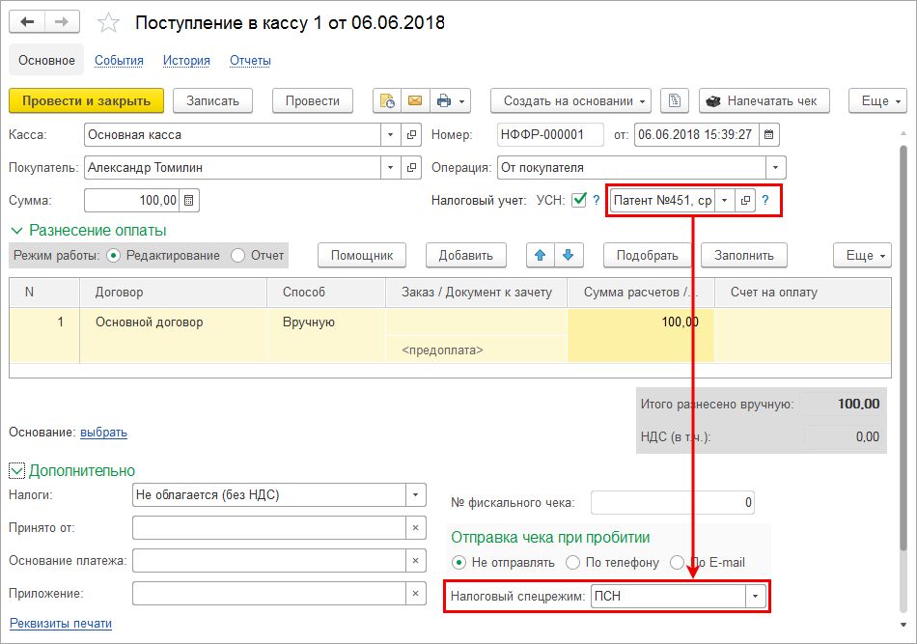The image size is (917, 644).
Task: Open the calculator in the Сумма field
Action: [x=189, y=200]
